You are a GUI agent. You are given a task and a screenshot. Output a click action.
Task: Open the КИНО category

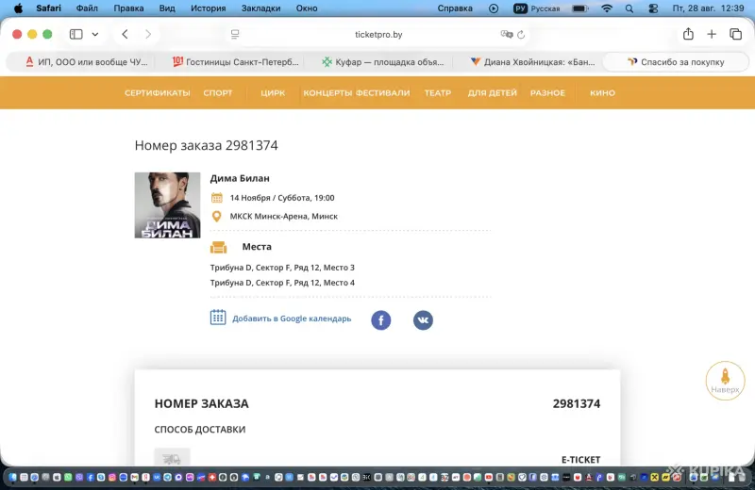coord(602,92)
